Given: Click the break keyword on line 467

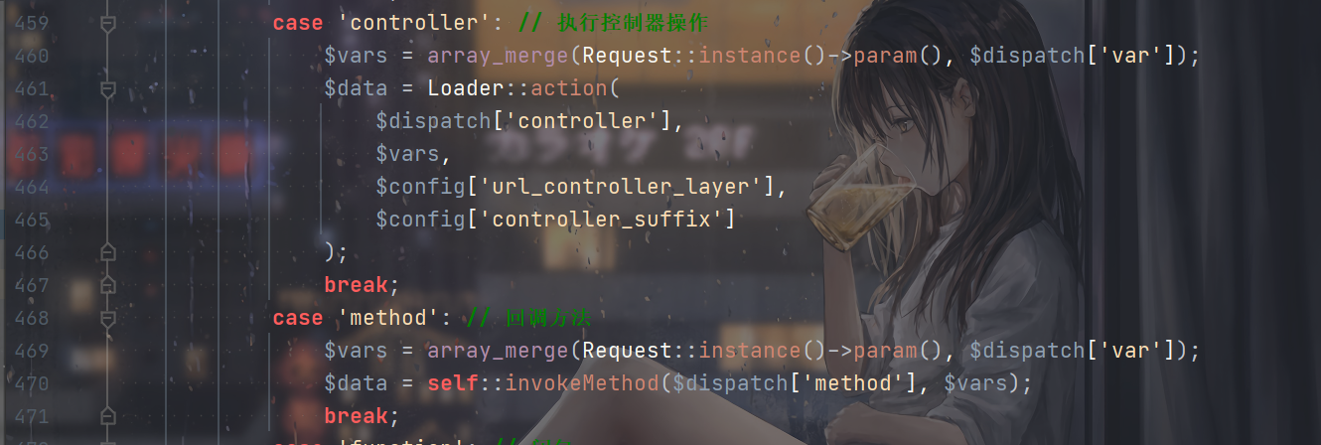Looking at the screenshot, I should (x=356, y=285).
